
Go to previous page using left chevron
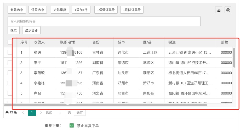coord(23,112)
